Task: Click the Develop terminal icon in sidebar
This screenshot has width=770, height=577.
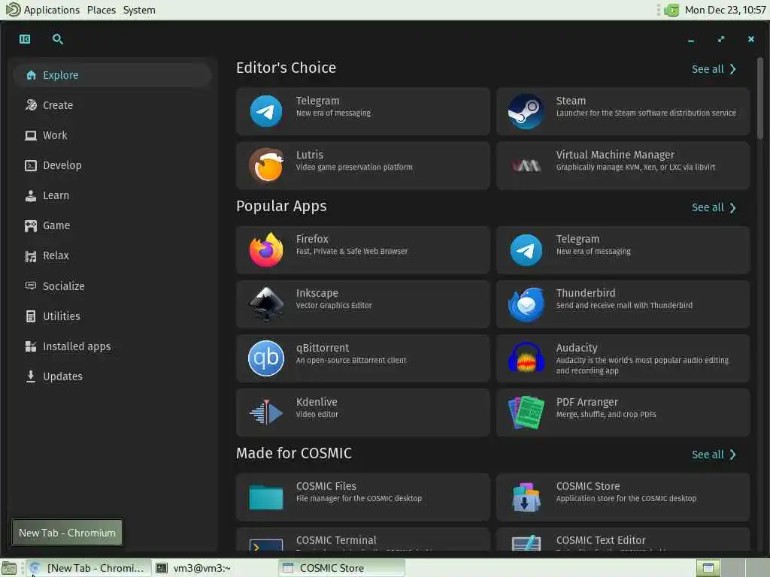Action: [30, 165]
